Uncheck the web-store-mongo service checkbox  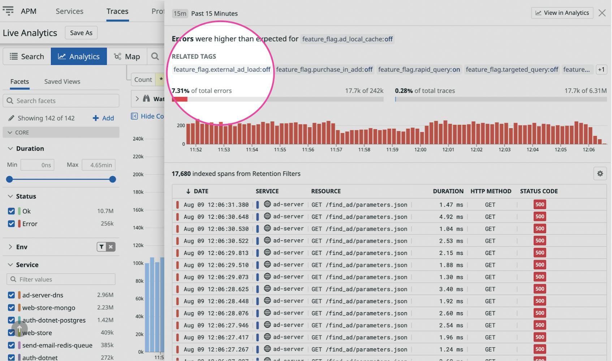coord(11,308)
